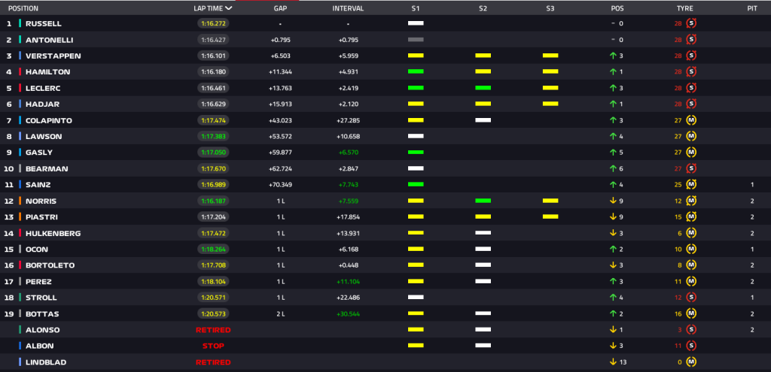This screenshot has width=771, height=372.
Task: Click Russell's white S1 sector bar
Action: (x=416, y=23)
